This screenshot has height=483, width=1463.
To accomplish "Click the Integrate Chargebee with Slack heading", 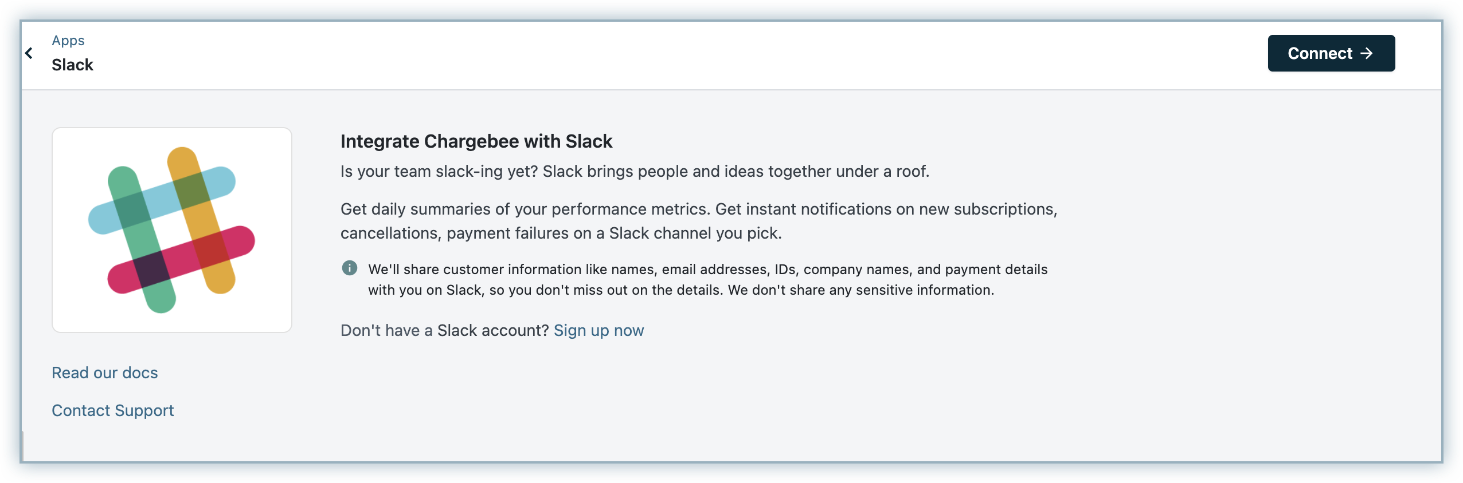I will (476, 141).
